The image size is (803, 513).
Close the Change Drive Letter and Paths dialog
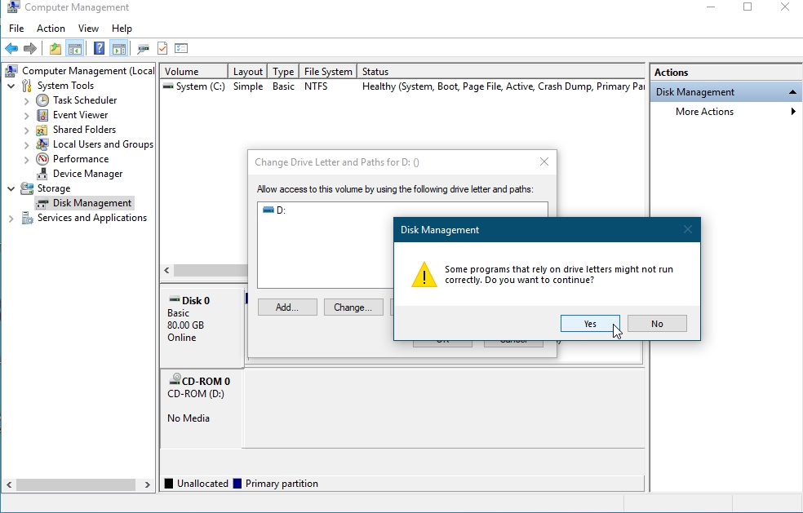click(544, 161)
